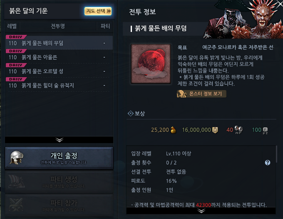This screenshot has height=219, width=283.
Task: Select 붉게 물든 아율른 battle entry
Action: point(59,57)
